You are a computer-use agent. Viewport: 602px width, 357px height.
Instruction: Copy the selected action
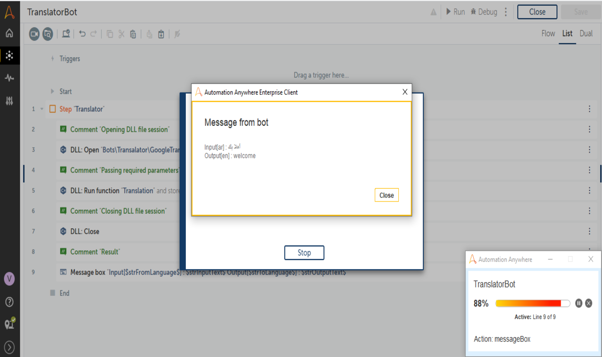(110, 34)
